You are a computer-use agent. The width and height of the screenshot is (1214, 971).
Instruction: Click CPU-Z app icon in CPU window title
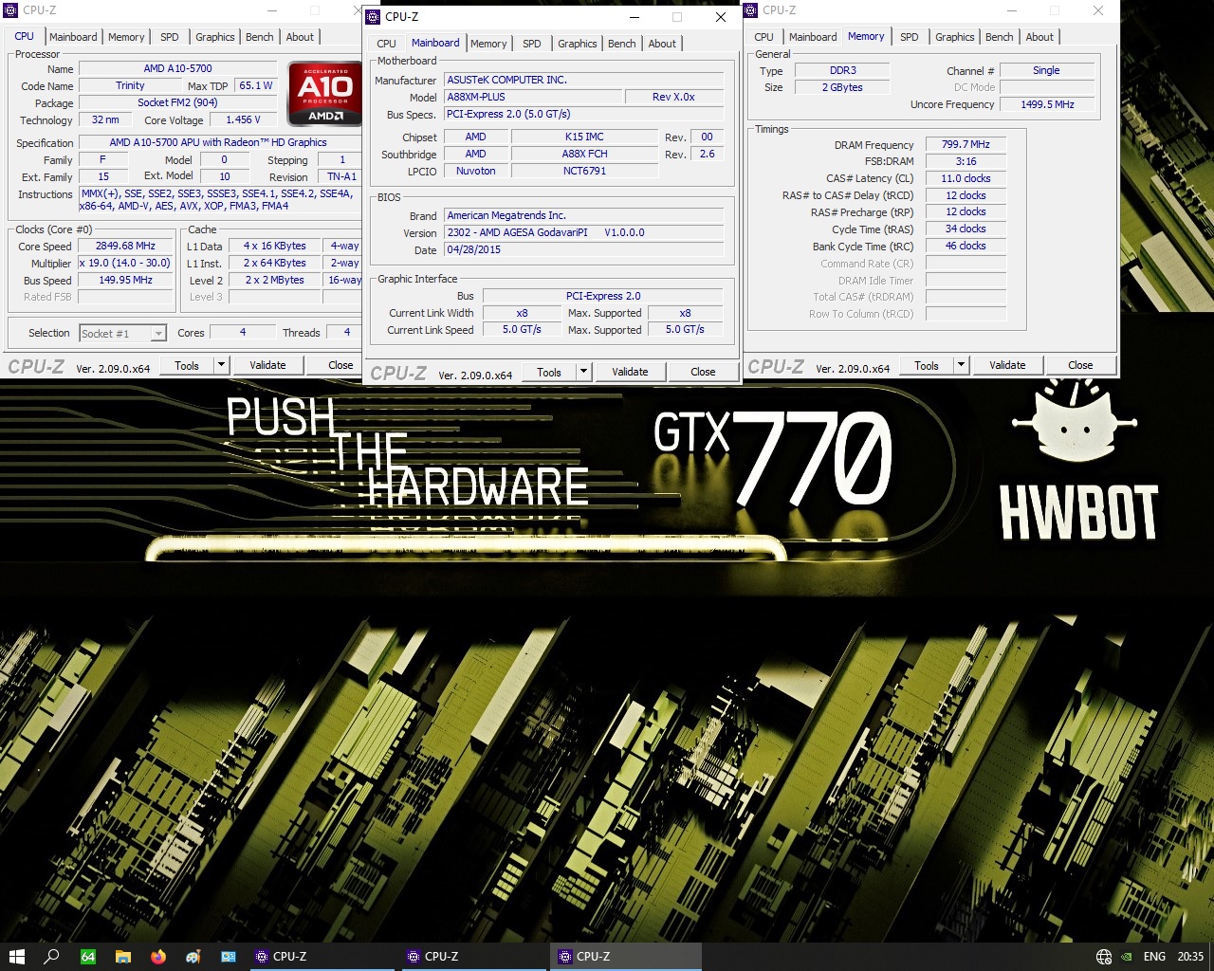coord(10,9)
